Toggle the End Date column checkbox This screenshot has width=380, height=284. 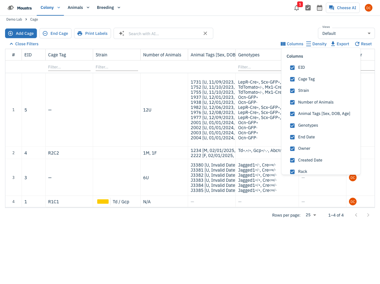pos(292,137)
